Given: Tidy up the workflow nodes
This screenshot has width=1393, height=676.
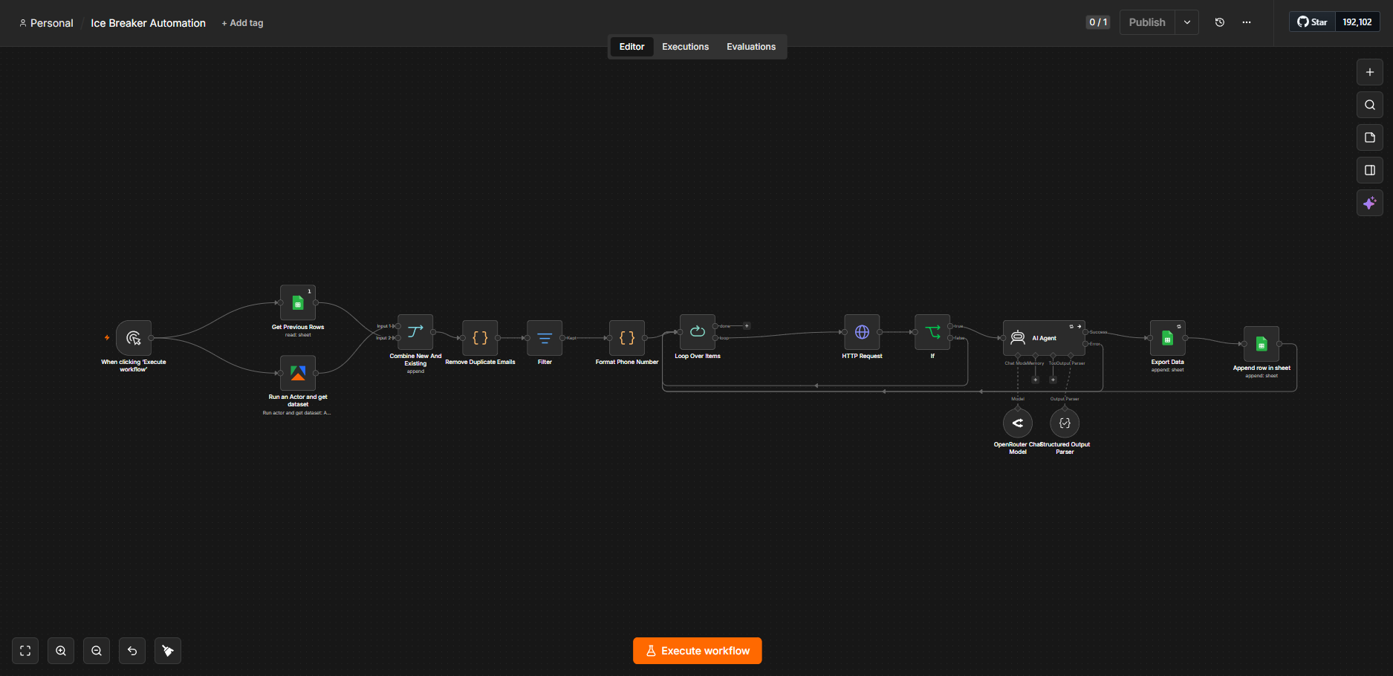Looking at the screenshot, I should pos(168,651).
